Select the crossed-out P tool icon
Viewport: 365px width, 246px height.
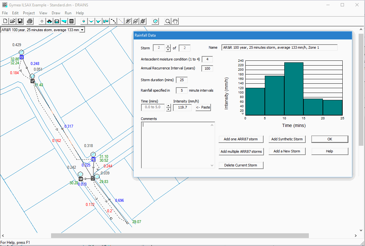(128, 21)
